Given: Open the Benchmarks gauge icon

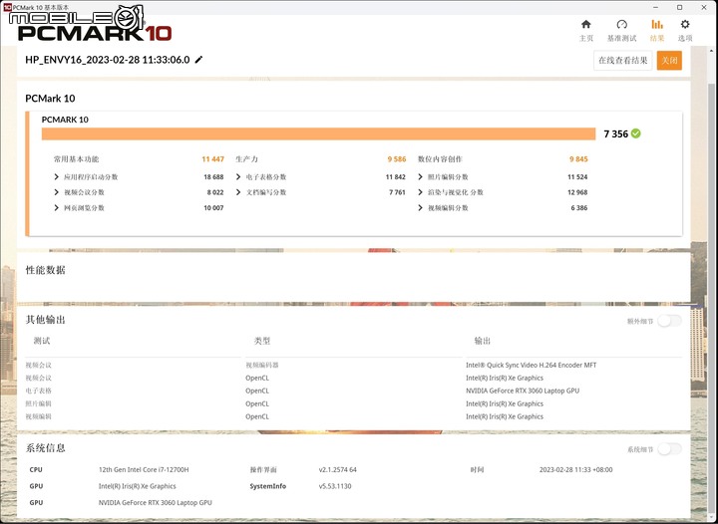Looking at the screenshot, I should [x=621, y=25].
